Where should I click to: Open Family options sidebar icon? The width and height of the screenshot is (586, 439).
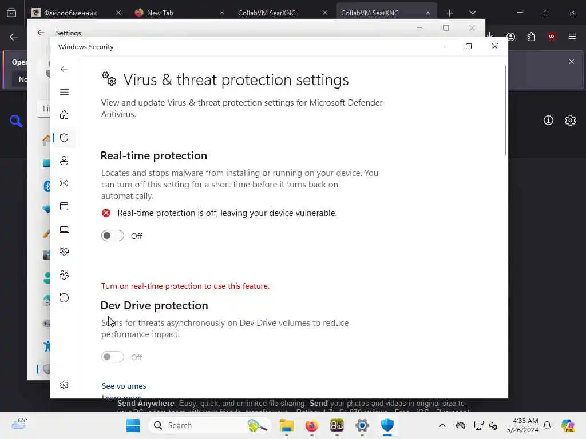(64, 275)
